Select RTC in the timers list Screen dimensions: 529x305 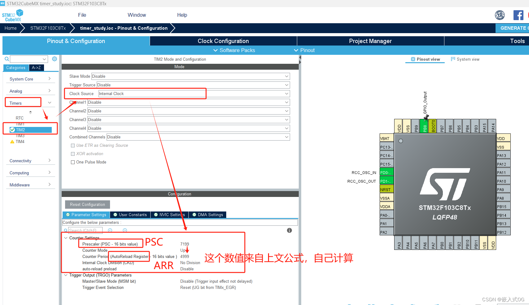20,118
